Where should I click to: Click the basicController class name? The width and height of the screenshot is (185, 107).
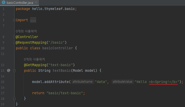(57, 48)
